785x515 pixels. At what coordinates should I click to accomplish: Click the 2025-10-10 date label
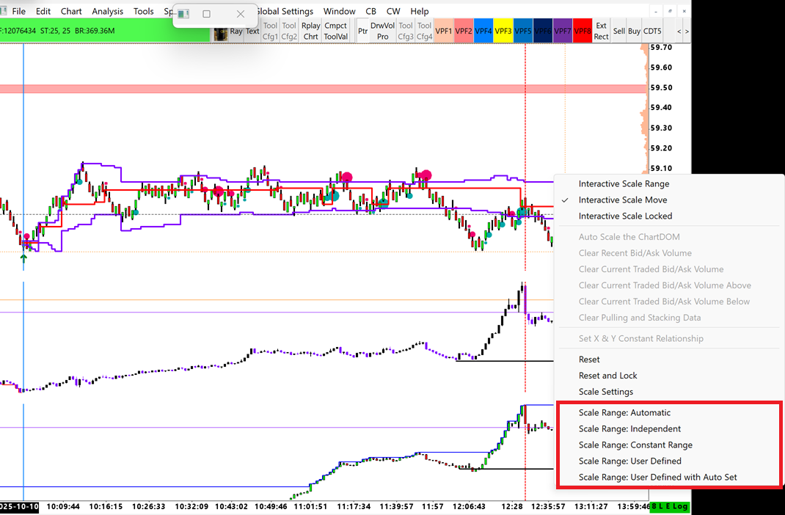19,506
